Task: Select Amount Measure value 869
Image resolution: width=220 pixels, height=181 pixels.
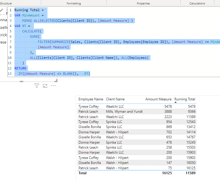Action: pos(169,127)
